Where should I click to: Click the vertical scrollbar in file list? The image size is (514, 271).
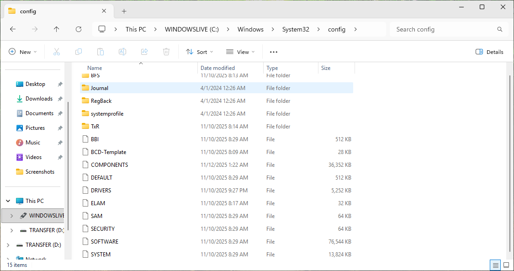tap(510, 160)
